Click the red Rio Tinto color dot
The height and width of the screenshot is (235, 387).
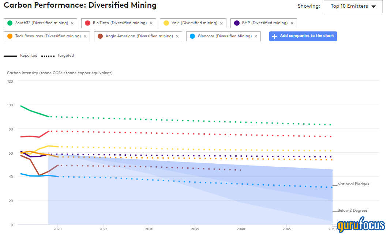click(87, 23)
